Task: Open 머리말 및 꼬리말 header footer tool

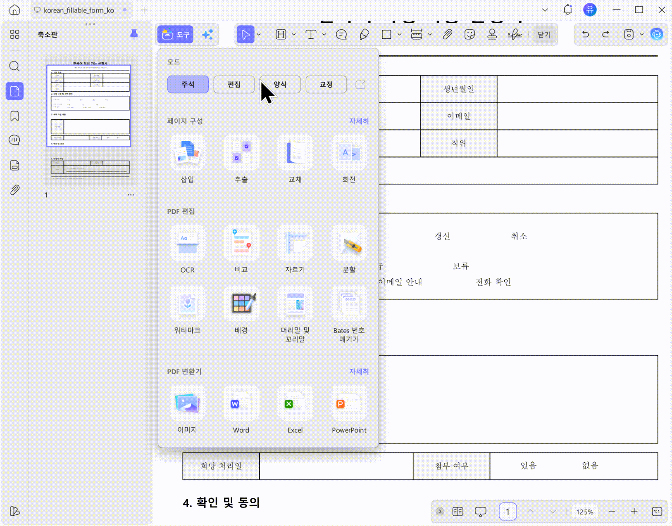Action: [295, 315]
